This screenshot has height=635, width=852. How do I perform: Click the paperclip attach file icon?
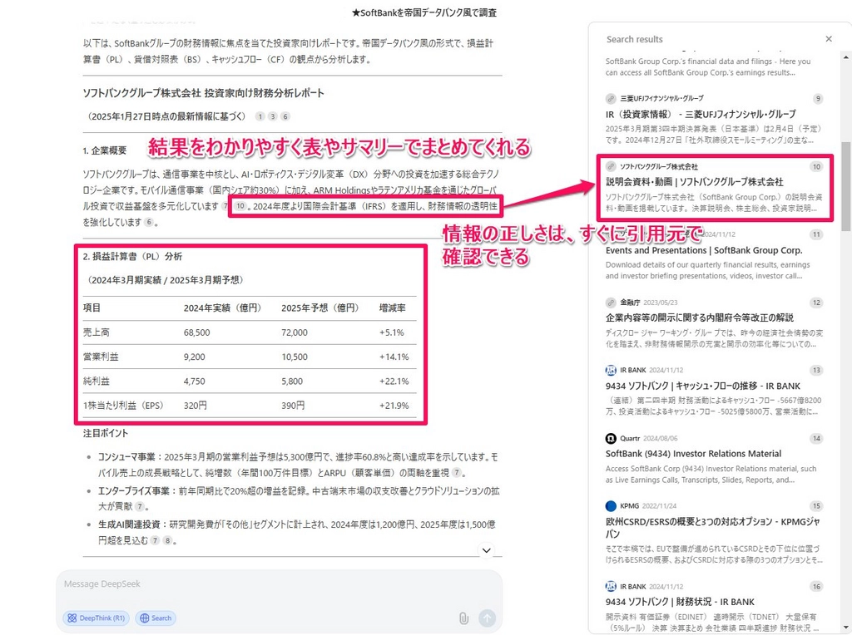pos(463,618)
